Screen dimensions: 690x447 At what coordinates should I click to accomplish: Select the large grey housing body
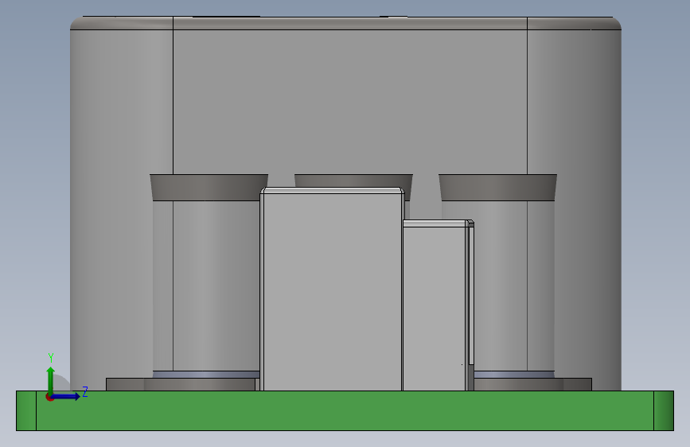click(345, 101)
